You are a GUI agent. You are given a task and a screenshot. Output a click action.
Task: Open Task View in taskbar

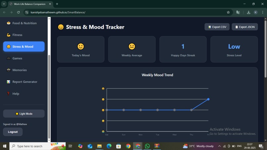tap(70, 146)
